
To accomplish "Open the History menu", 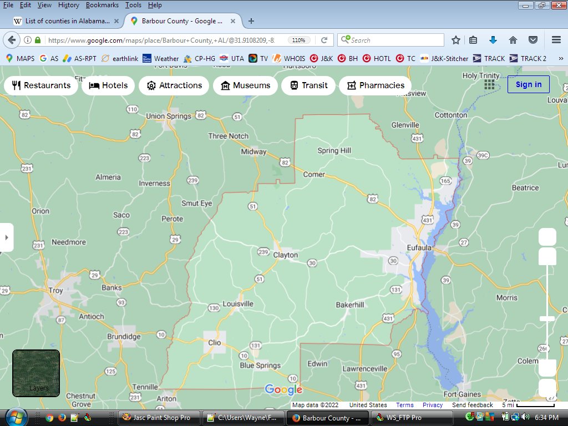I will tap(68, 5).
